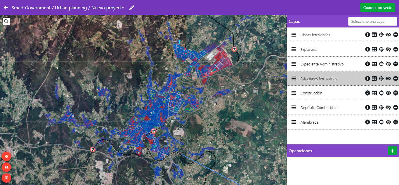
Task: Zoom to the Explanada layer extent
Action: tap(381, 49)
